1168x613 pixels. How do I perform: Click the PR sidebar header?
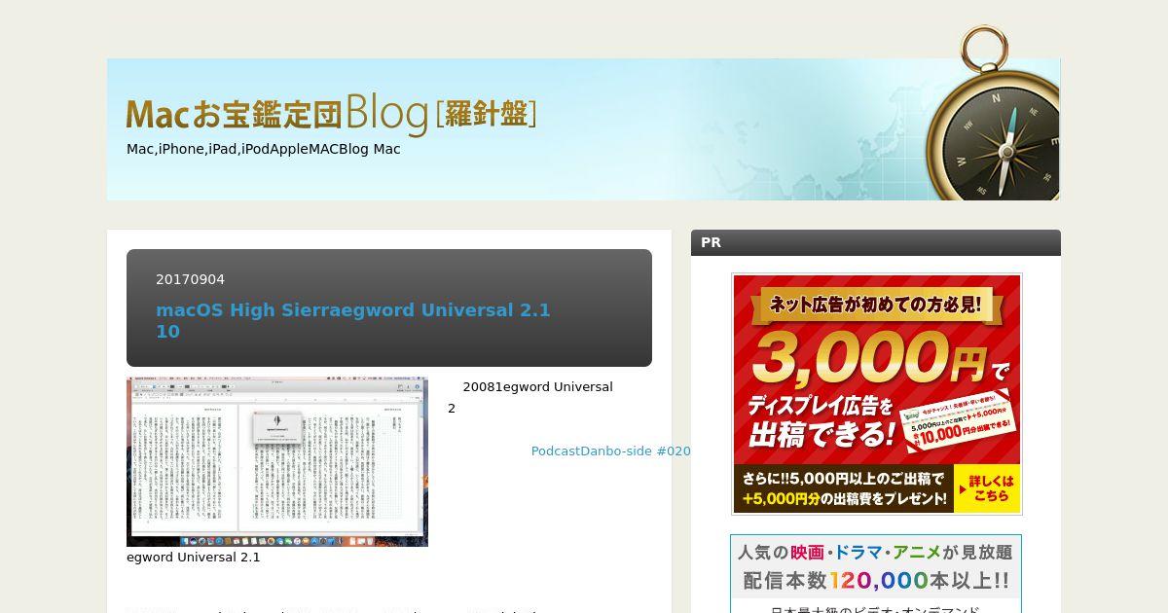pyautogui.click(x=876, y=242)
